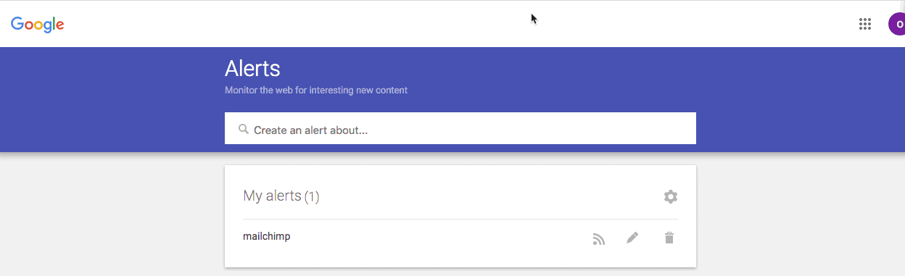Viewport: 905px width, 276px height.
Task: Open the Google apps grid menu
Action: click(864, 24)
